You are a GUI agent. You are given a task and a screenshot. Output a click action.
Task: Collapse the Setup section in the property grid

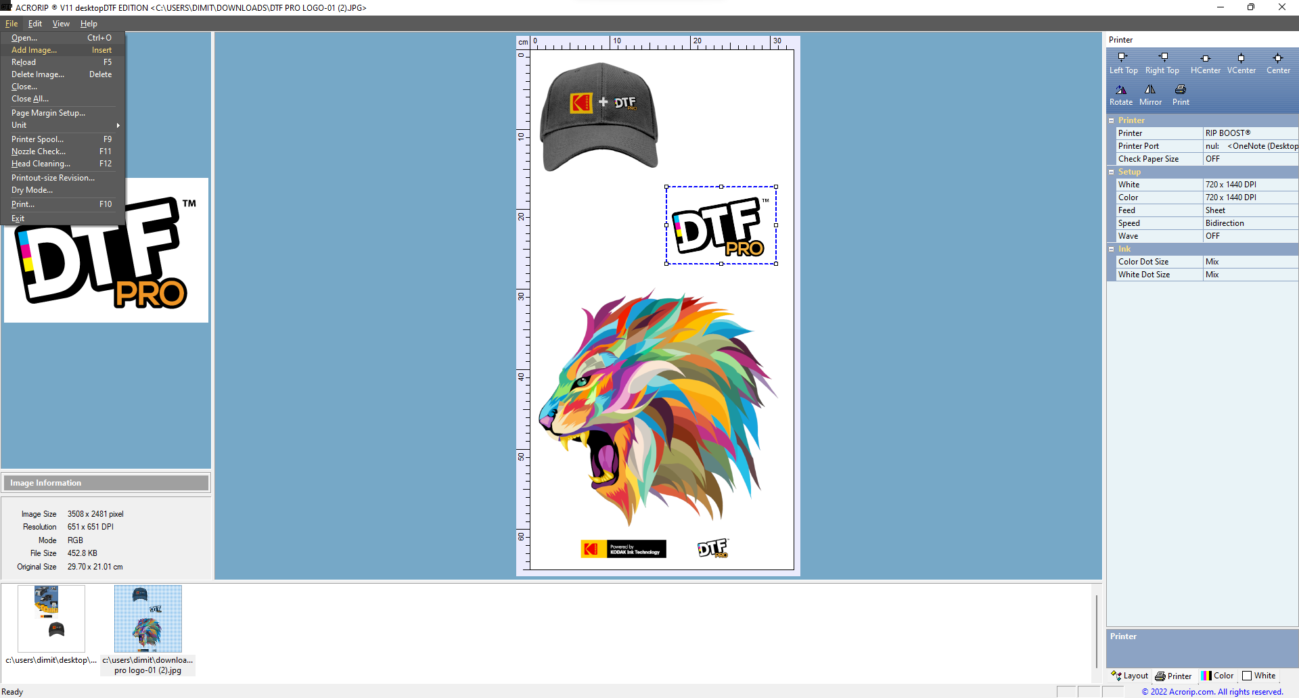1112,171
